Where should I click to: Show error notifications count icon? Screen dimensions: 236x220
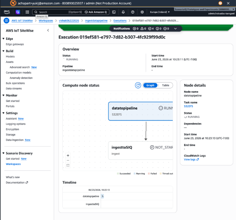134,29
